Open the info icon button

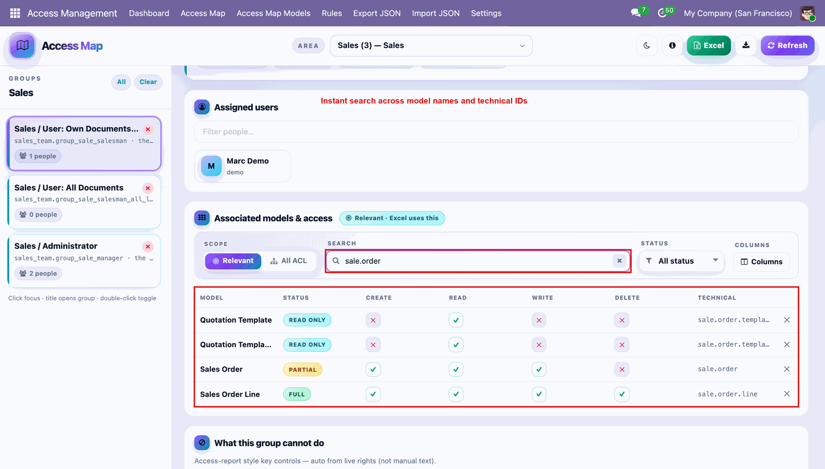(x=672, y=45)
